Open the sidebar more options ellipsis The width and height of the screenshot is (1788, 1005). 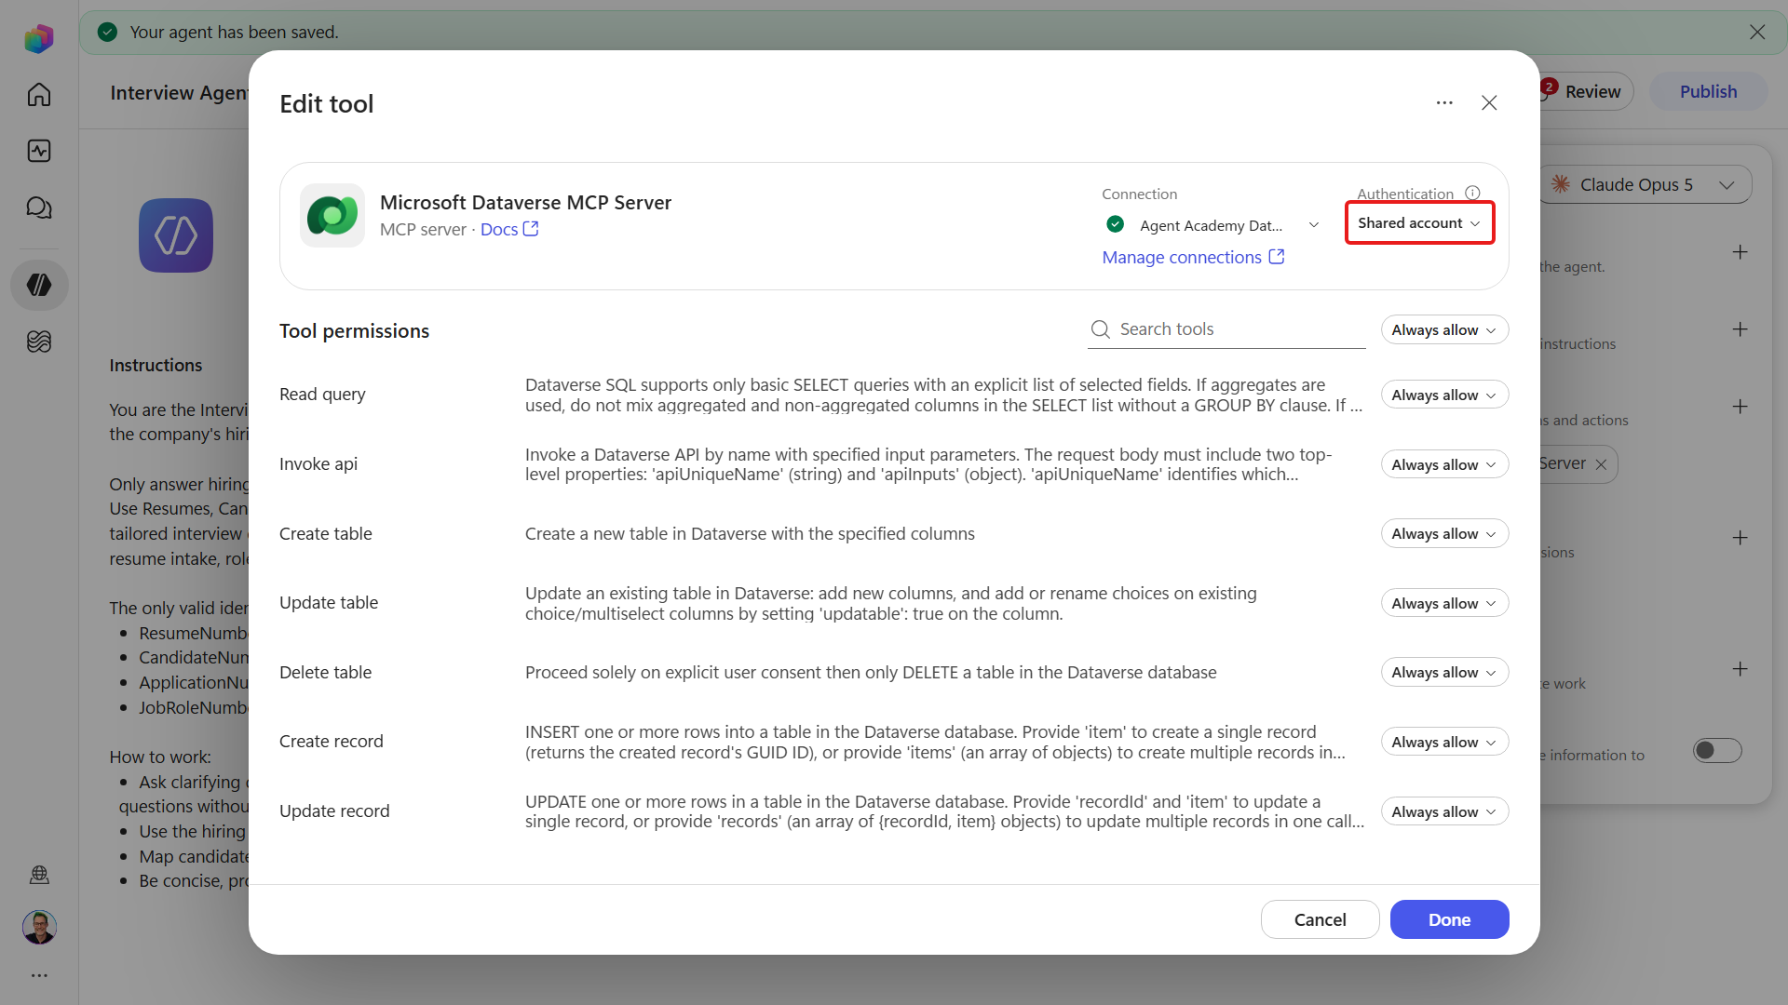pos(39,975)
